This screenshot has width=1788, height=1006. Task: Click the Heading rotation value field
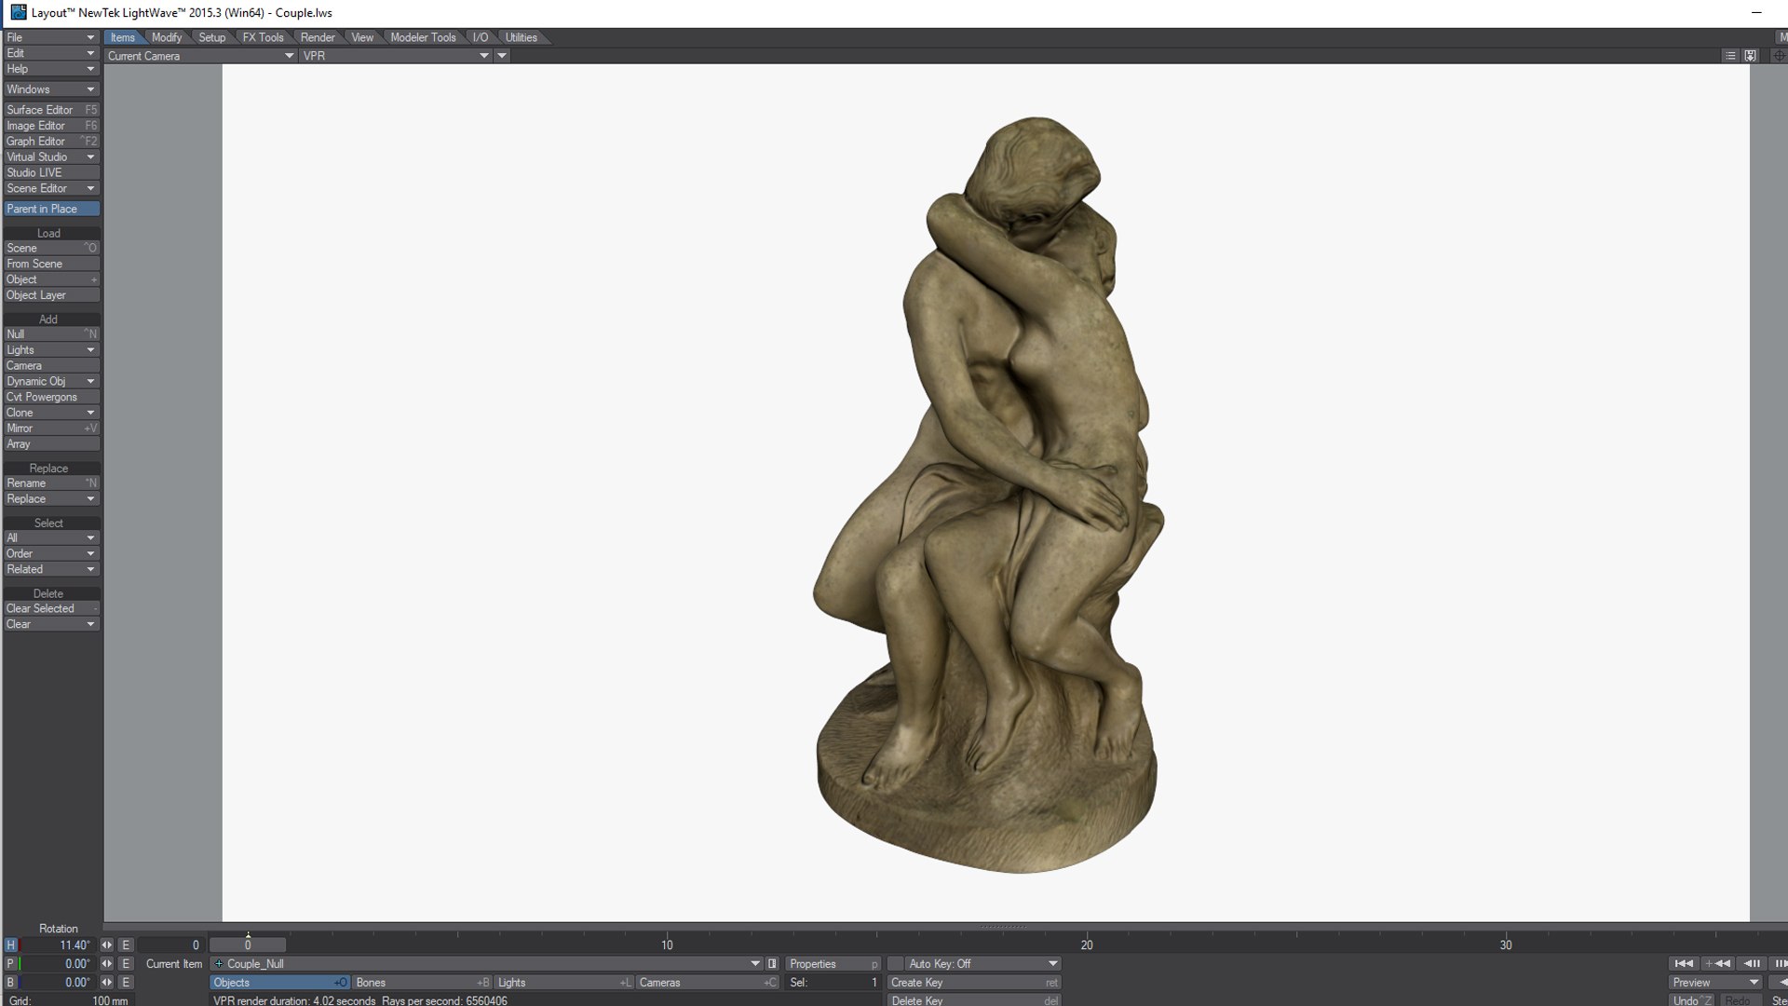(59, 945)
